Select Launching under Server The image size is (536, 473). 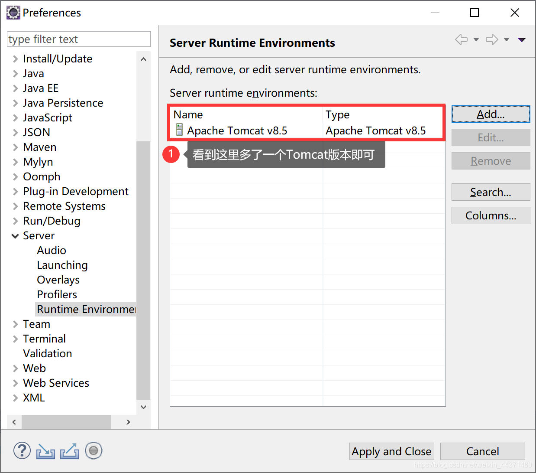62,265
